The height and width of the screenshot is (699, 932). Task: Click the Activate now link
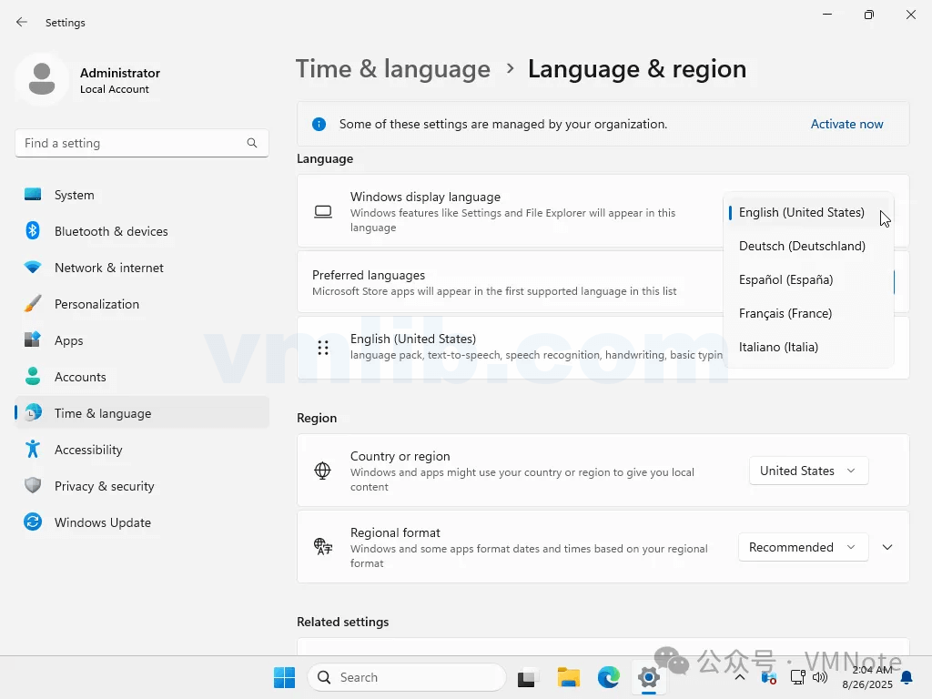pos(846,124)
